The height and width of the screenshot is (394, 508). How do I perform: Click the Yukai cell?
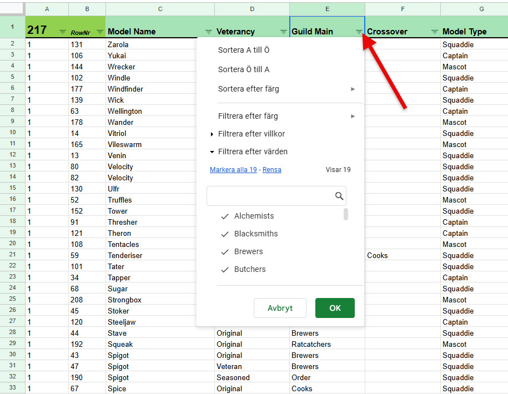[x=152, y=55]
